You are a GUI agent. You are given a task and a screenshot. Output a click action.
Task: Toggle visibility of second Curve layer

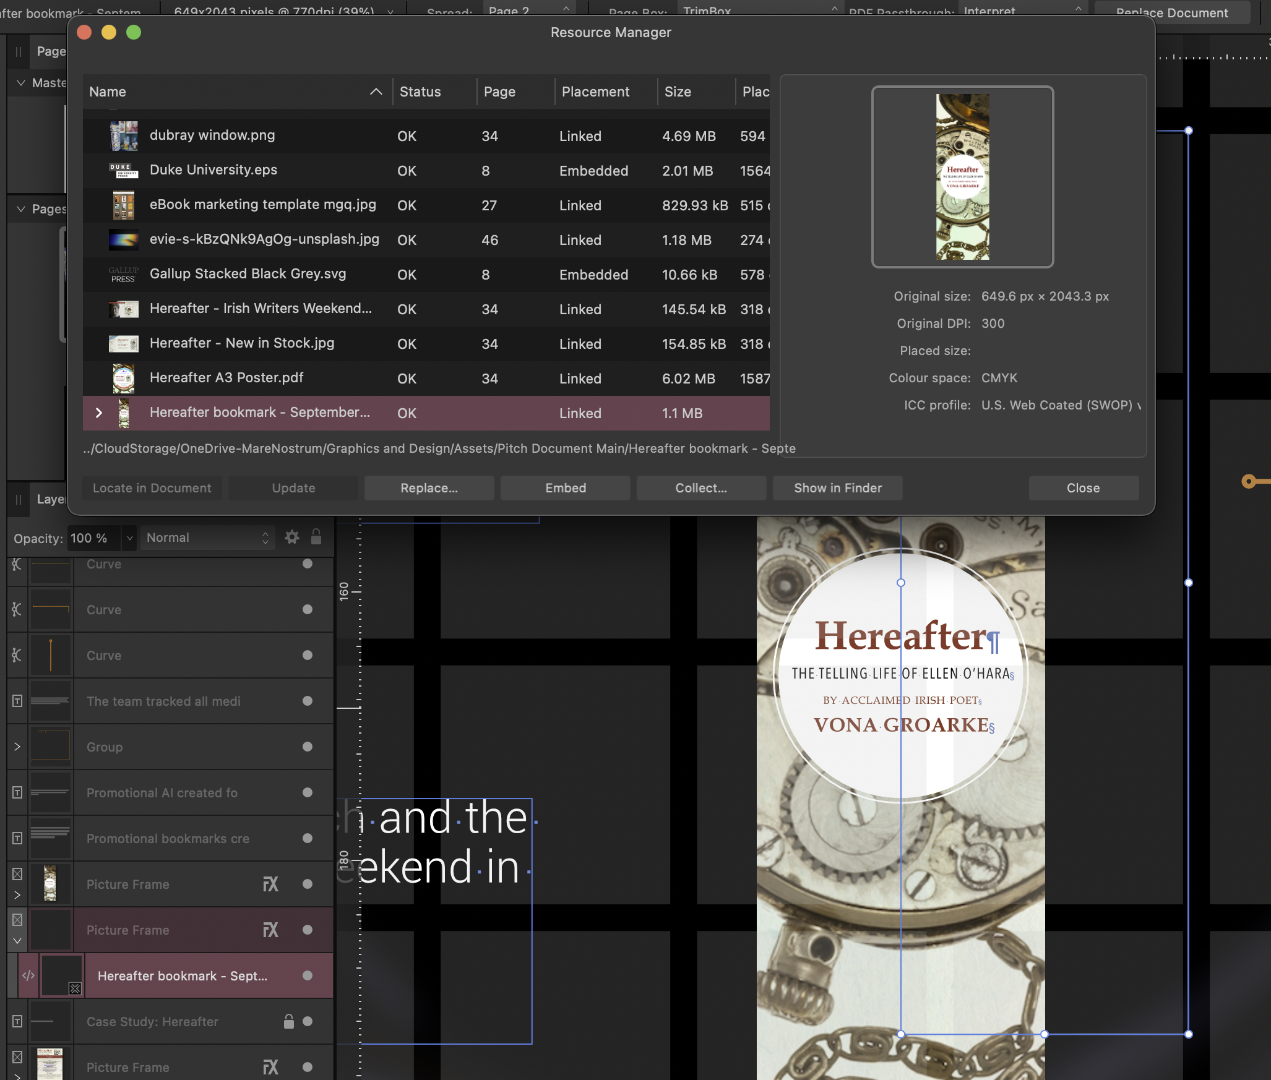click(308, 609)
